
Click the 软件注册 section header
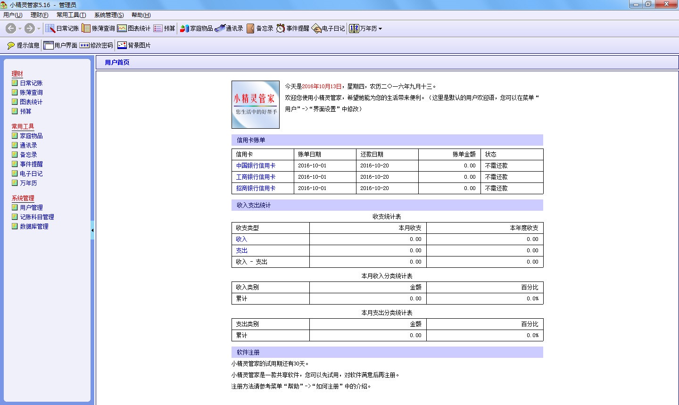point(387,352)
